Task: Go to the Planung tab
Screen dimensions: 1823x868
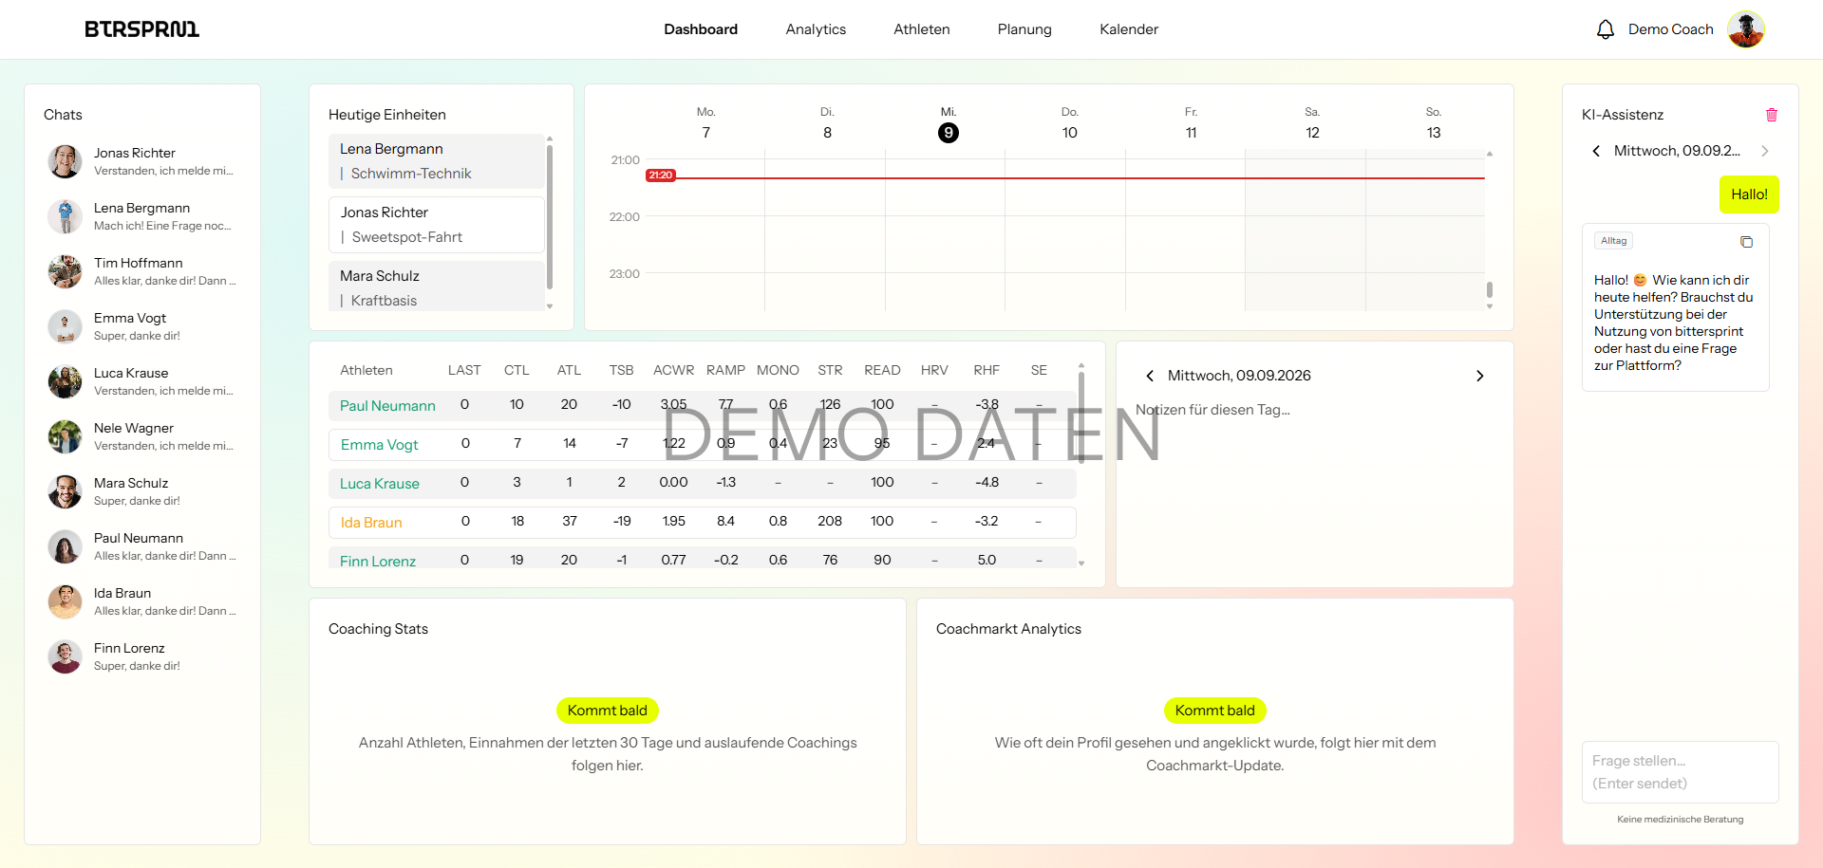Action: pos(1024,29)
